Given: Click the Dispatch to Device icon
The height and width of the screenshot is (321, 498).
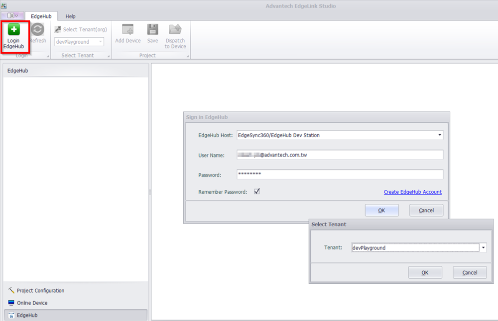Looking at the screenshot, I should [x=175, y=30].
